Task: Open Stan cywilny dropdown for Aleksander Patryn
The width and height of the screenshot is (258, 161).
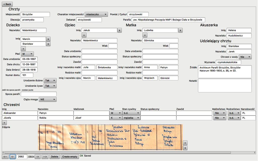Action: point(131,113)
